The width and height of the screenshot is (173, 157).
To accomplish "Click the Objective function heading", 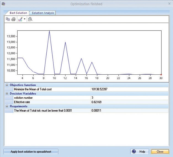I will pos(23,85).
